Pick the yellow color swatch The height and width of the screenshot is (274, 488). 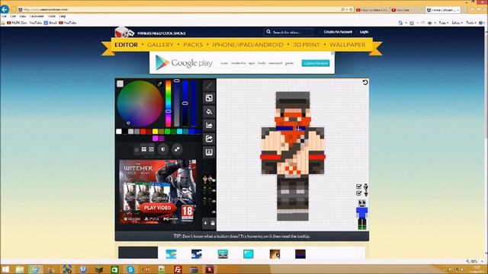point(156,132)
